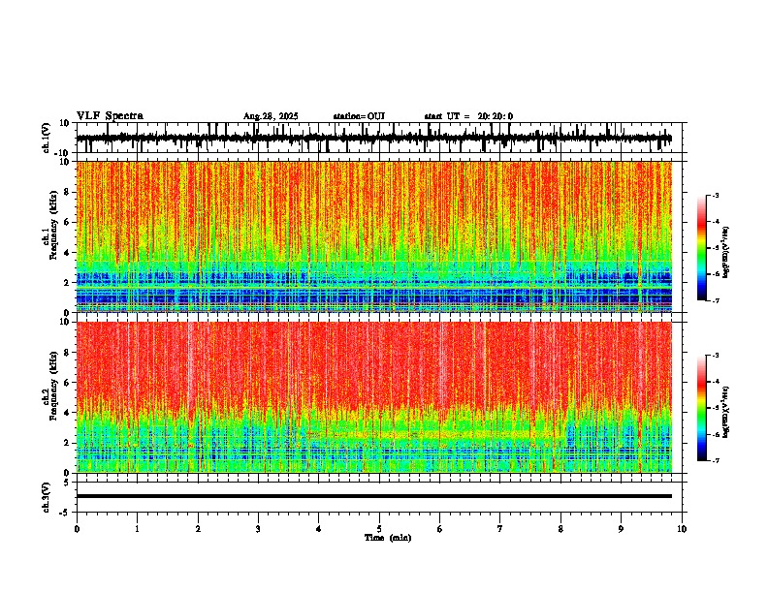Click the ch.2 spectrogram color scale bar
The width and height of the screenshot is (768, 593).
point(701,408)
